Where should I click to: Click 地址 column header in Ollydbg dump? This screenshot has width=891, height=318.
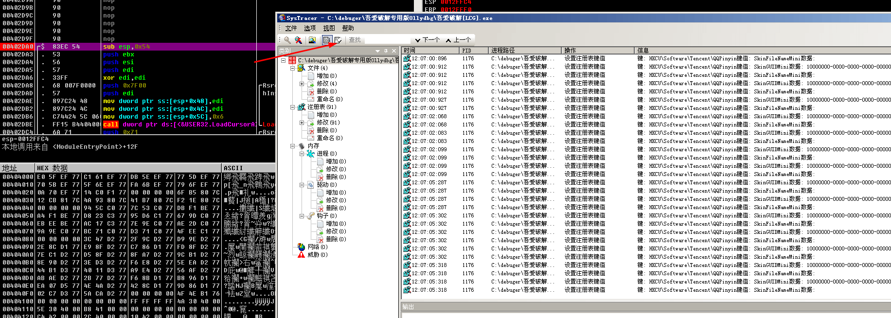tap(18, 168)
